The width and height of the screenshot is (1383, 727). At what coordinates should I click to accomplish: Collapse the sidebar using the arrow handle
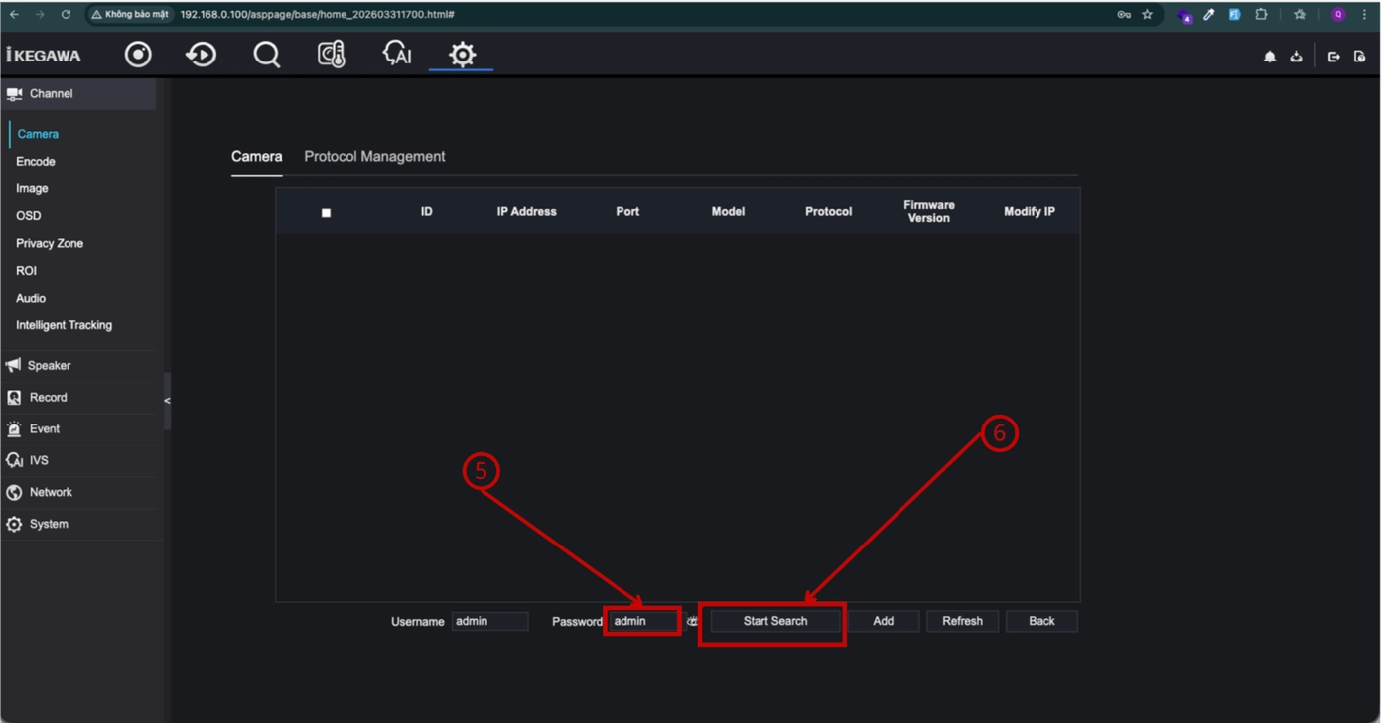tap(167, 401)
